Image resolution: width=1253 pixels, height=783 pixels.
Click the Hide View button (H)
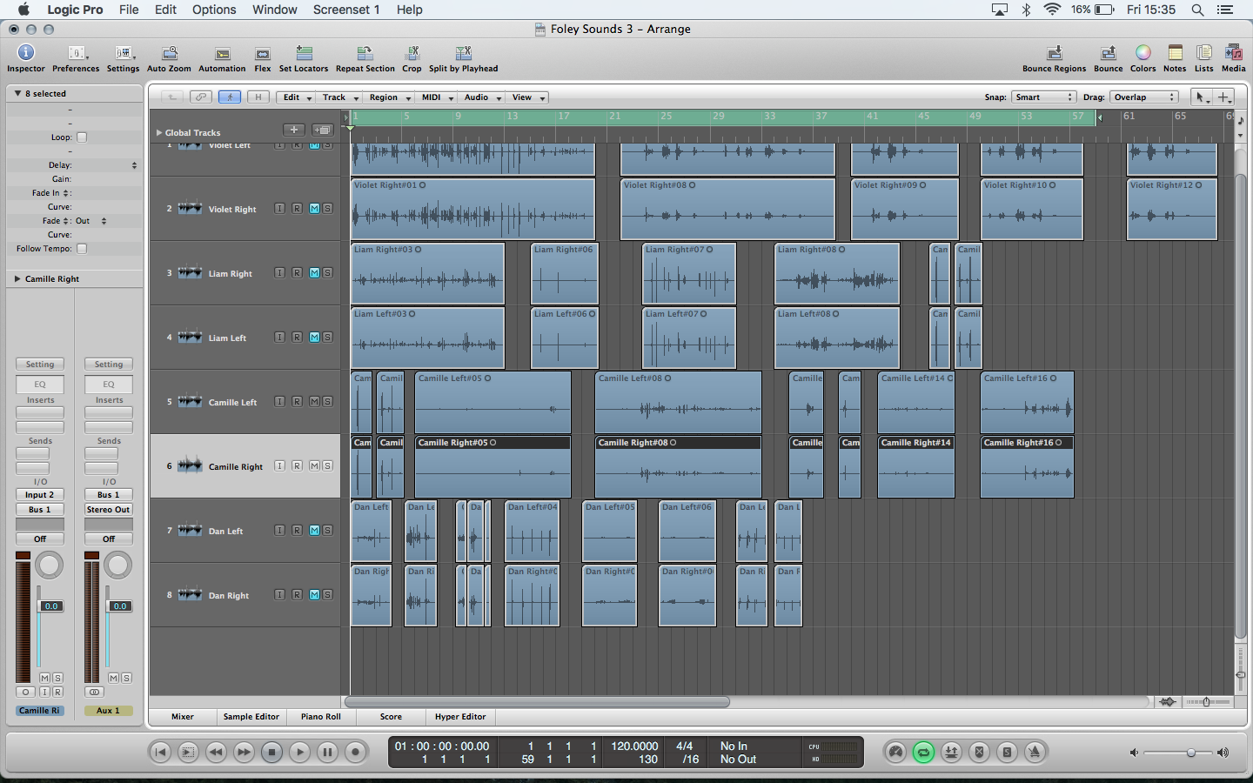pos(258,97)
